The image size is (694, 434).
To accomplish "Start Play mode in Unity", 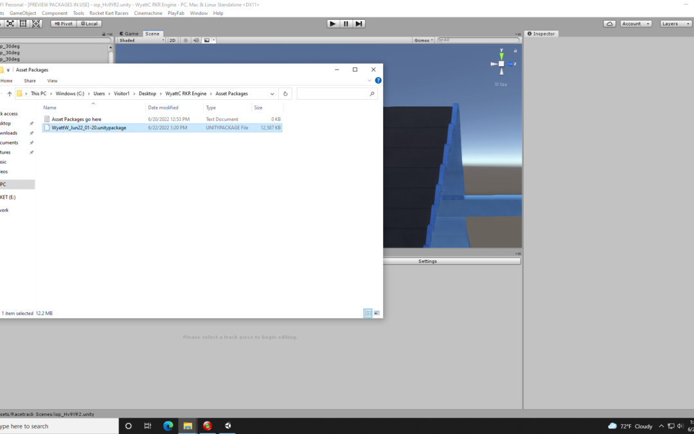I will (333, 24).
